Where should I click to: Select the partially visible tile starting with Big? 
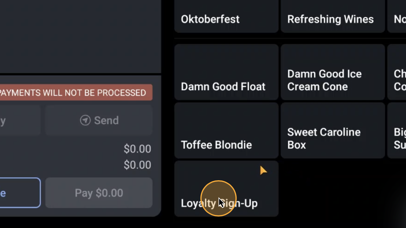399,130
